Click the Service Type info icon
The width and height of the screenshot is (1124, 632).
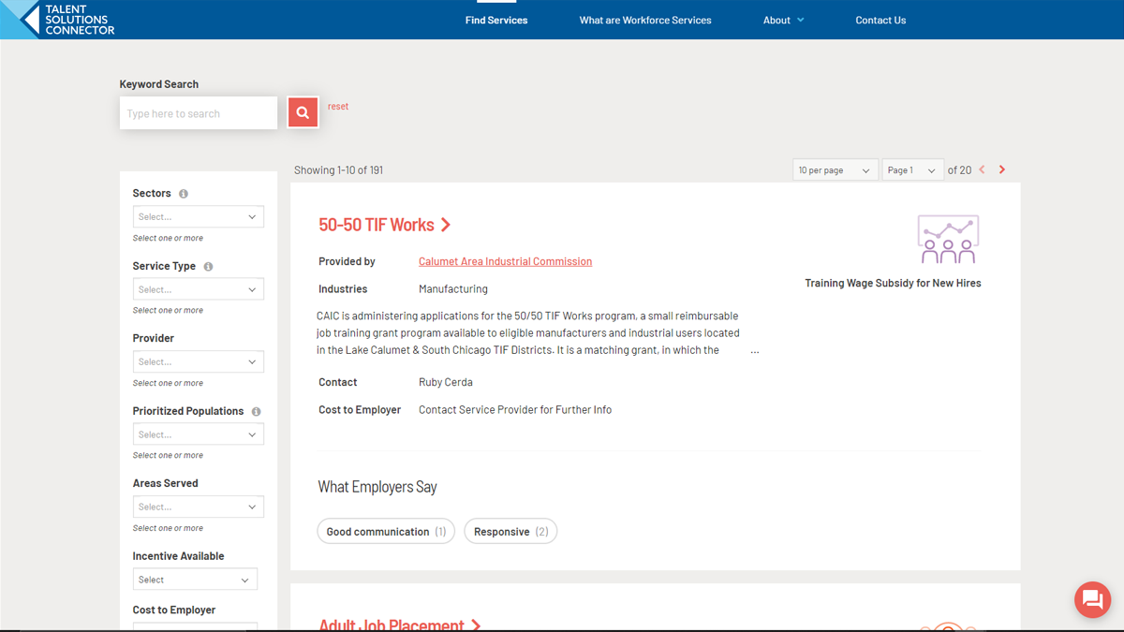pyautogui.click(x=208, y=267)
